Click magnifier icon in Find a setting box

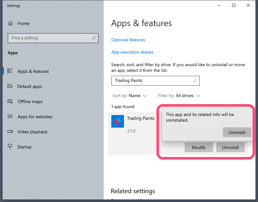(94, 38)
